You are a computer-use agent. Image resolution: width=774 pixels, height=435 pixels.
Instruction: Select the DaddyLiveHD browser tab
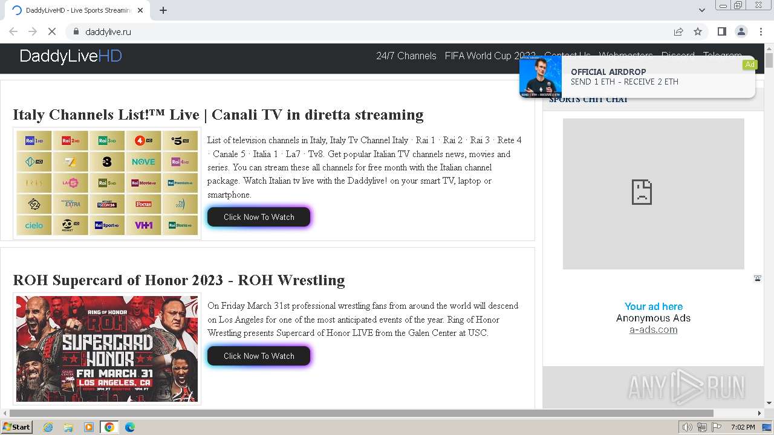pyautogui.click(x=79, y=10)
